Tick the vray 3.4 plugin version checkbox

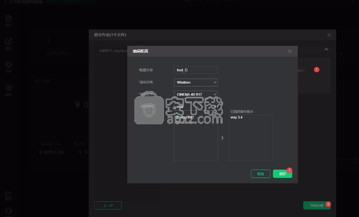[177, 117]
